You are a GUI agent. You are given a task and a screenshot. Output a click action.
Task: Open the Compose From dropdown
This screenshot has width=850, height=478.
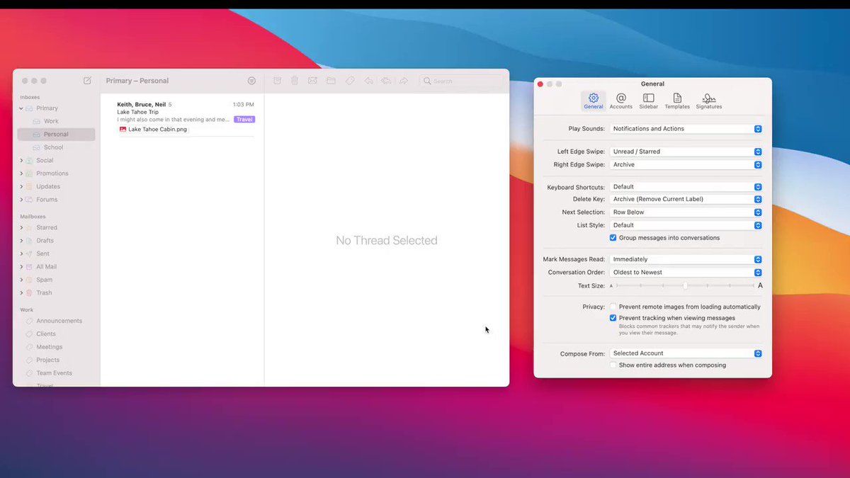click(x=686, y=353)
